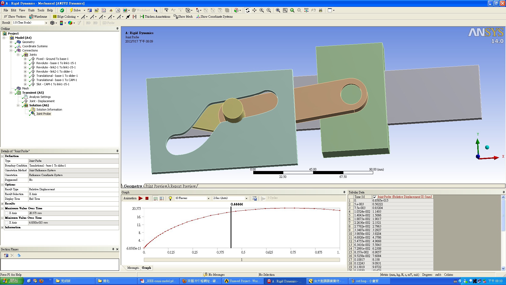Click the Show Mesh toolbar button
This screenshot has height=285, width=506.
click(183, 17)
